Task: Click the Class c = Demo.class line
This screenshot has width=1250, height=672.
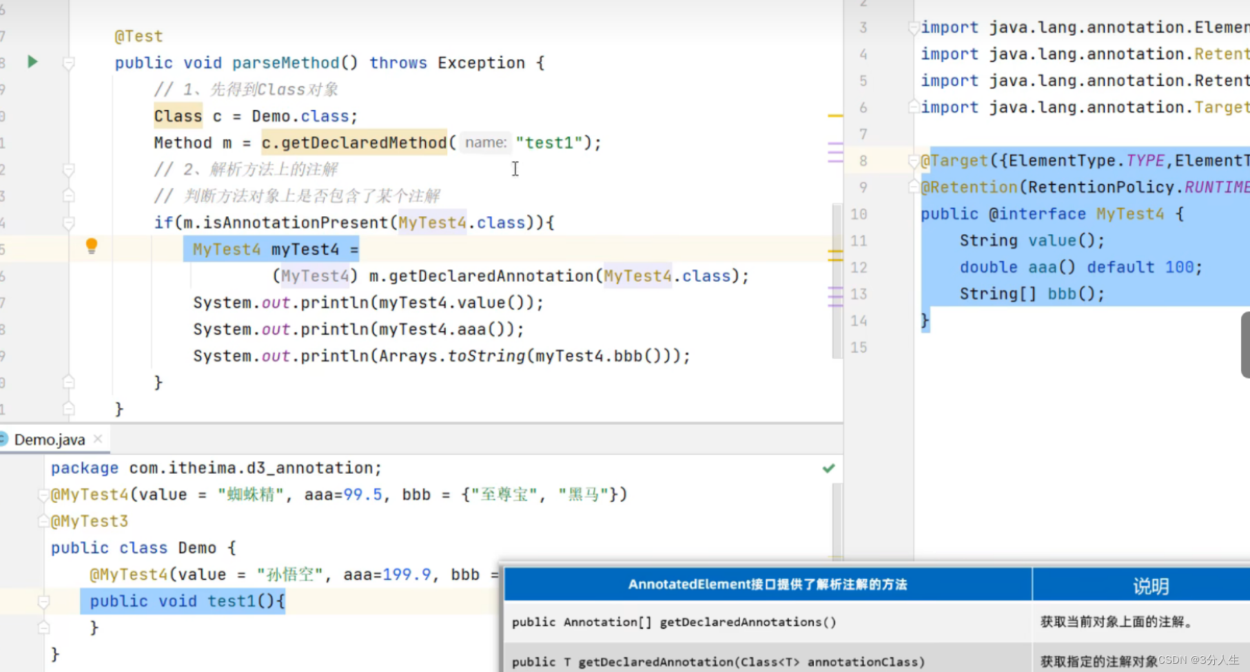Action: tap(256, 116)
